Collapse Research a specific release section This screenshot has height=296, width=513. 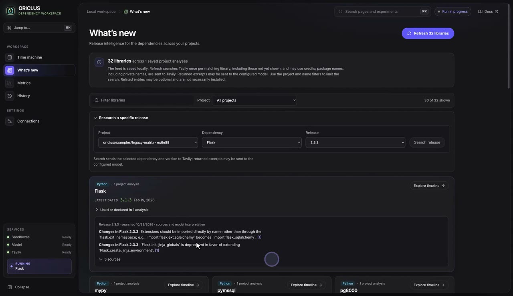click(x=121, y=118)
